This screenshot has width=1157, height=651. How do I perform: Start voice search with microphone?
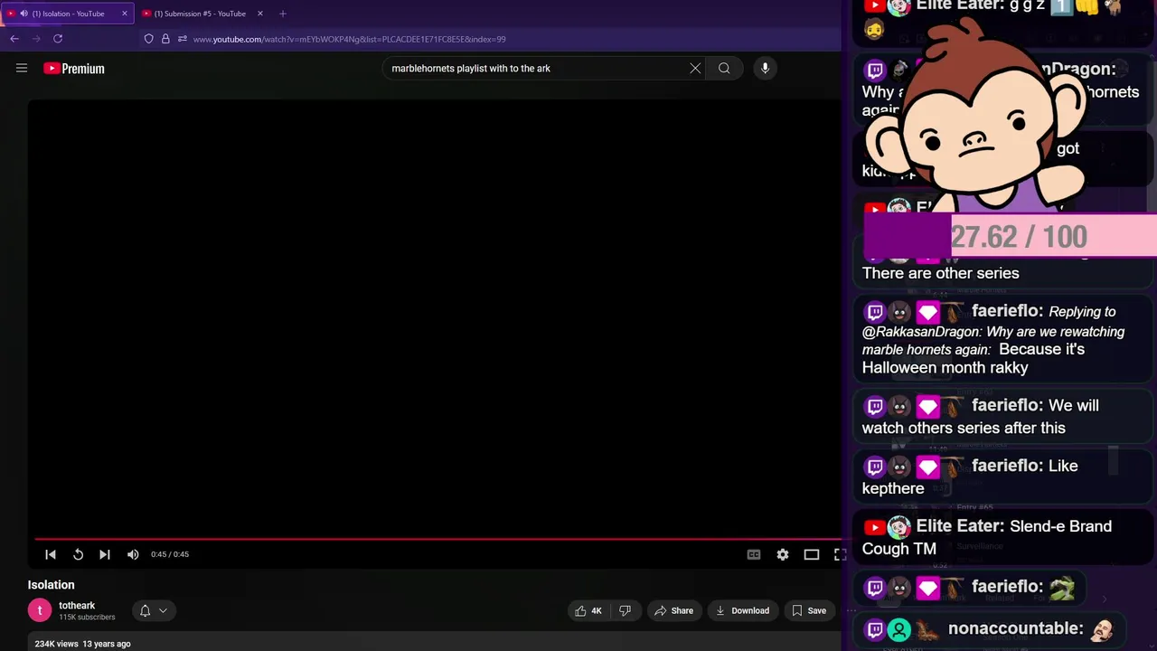click(765, 68)
